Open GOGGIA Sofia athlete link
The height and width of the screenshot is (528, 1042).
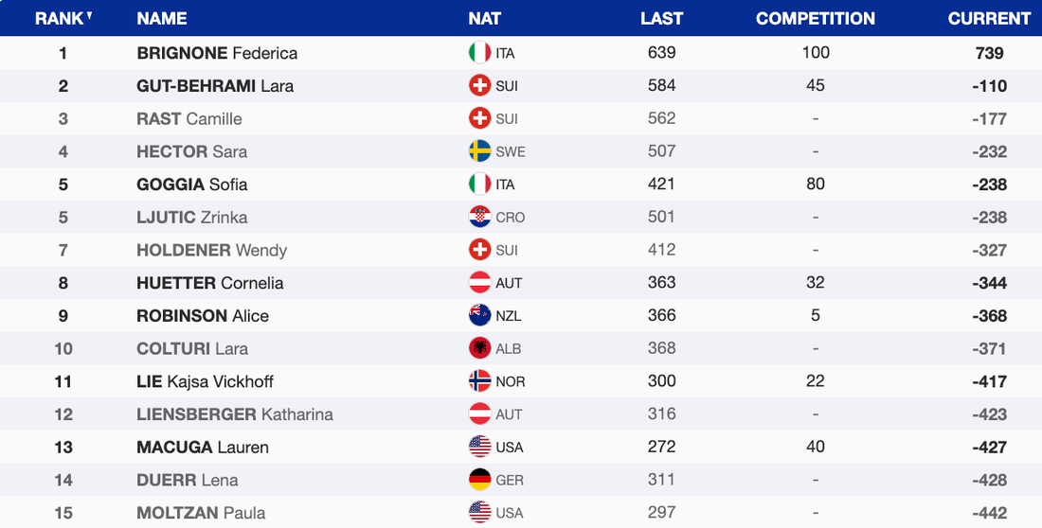[x=192, y=185]
